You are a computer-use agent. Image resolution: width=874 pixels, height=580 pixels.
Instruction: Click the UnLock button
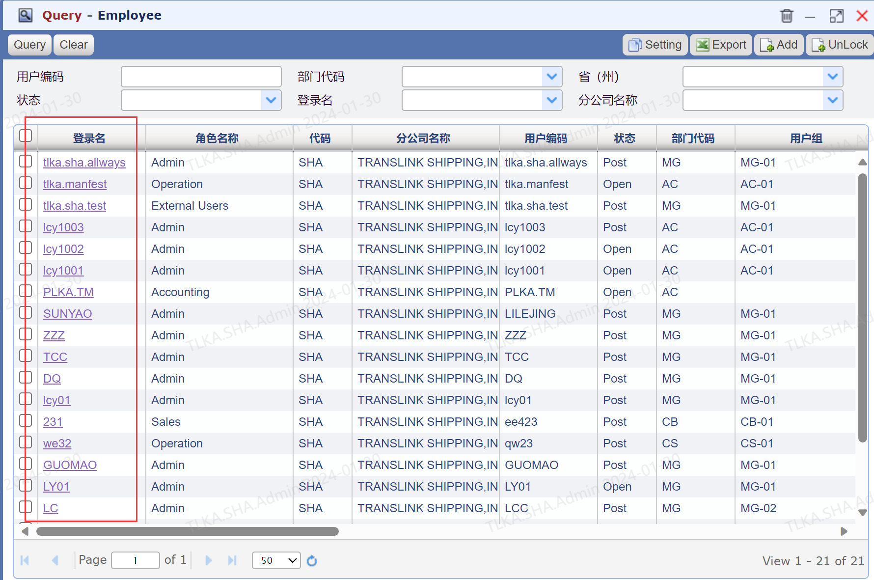coord(840,45)
